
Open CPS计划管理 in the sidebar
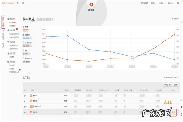tap(13, 23)
